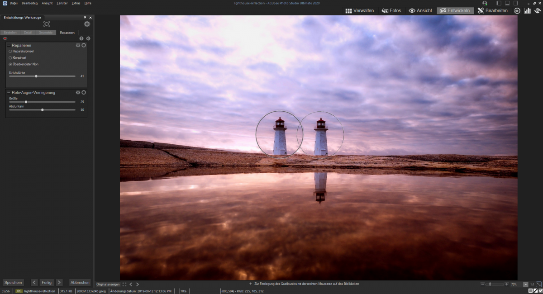Switch to the Geometrie tab
Image resolution: width=543 pixels, height=294 pixels.
tap(45, 33)
